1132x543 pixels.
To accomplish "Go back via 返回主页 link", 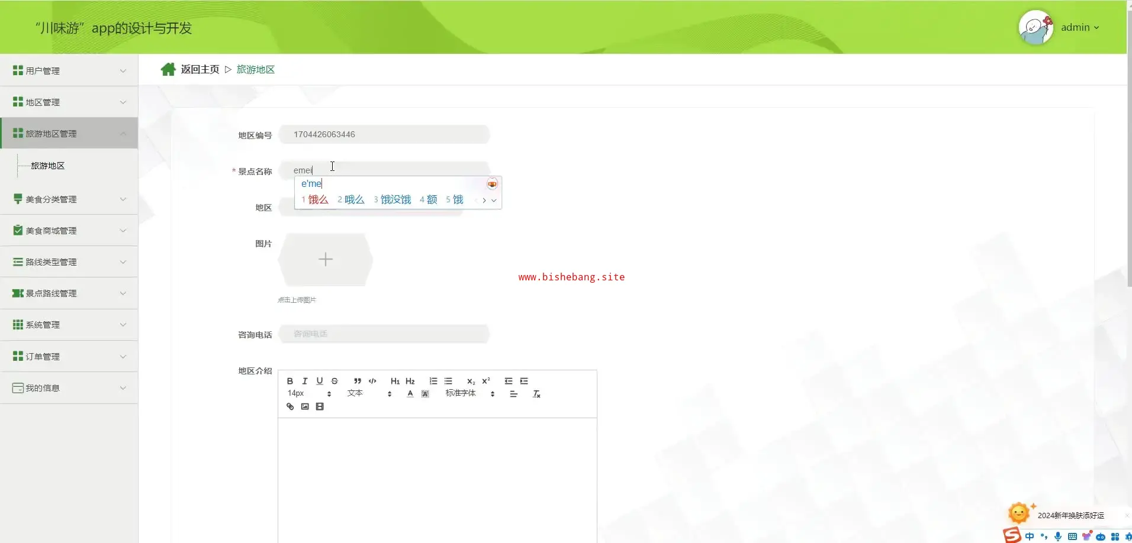I will 200,69.
